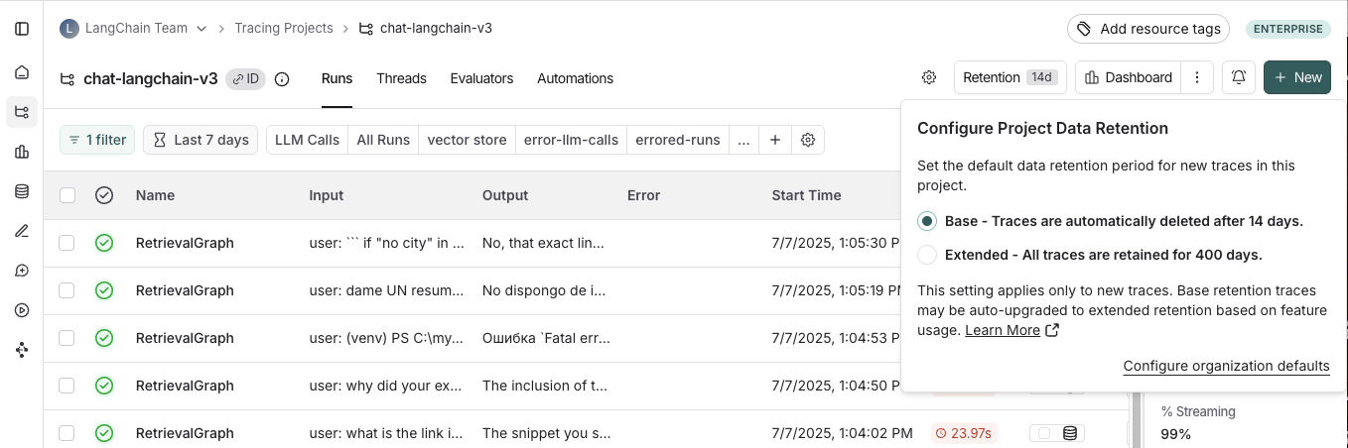Click the column header status check icon

click(104, 195)
